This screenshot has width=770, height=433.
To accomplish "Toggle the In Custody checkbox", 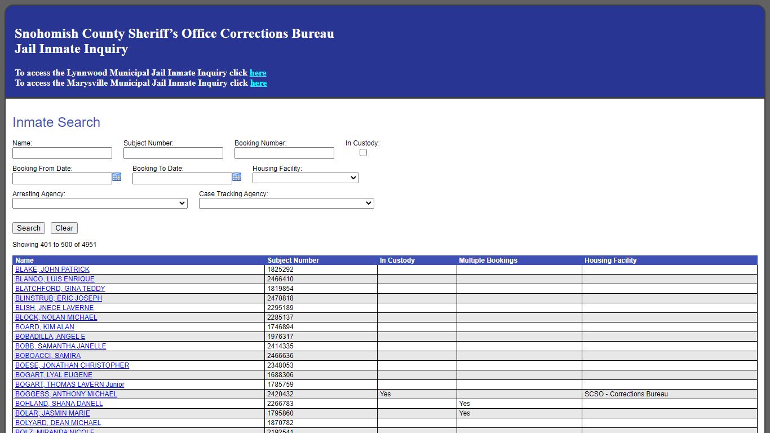I will coord(363,153).
